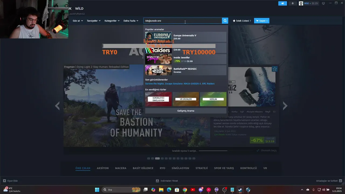This screenshot has width=345, height=194.
Task: Select Battlefield REDSEC search result
Action: pyautogui.click(x=186, y=70)
